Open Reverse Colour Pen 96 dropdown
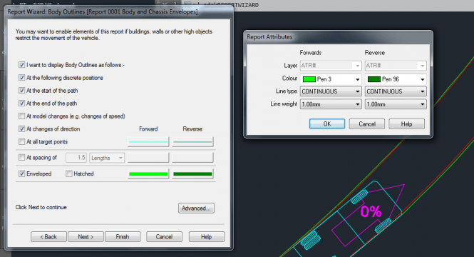Viewport: 474px width, 257px height. [x=396, y=79]
